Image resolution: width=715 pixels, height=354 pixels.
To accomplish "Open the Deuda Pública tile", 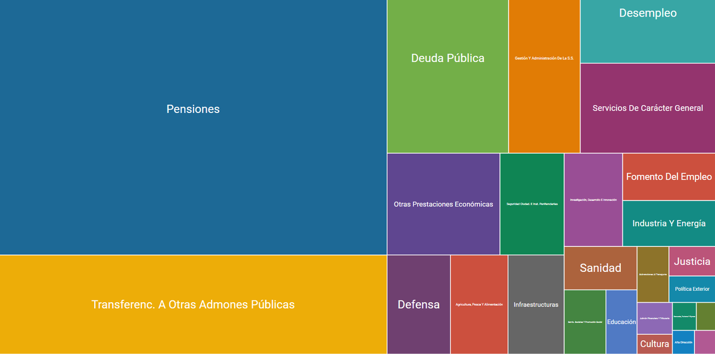I will click(x=447, y=76).
